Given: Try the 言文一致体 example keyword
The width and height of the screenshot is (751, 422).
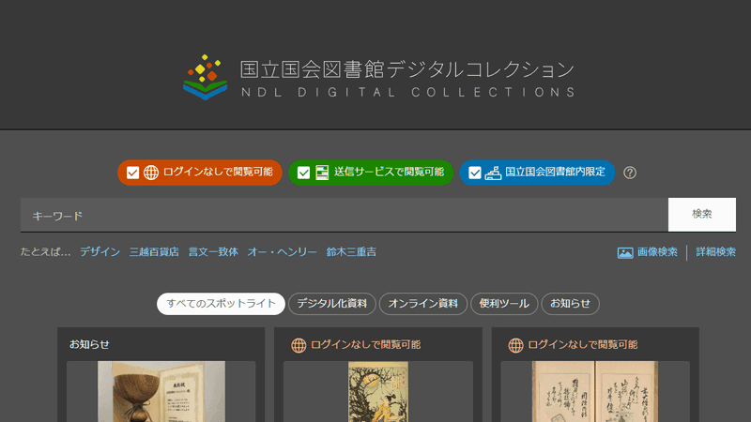Looking at the screenshot, I should click(x=213, y=252).
